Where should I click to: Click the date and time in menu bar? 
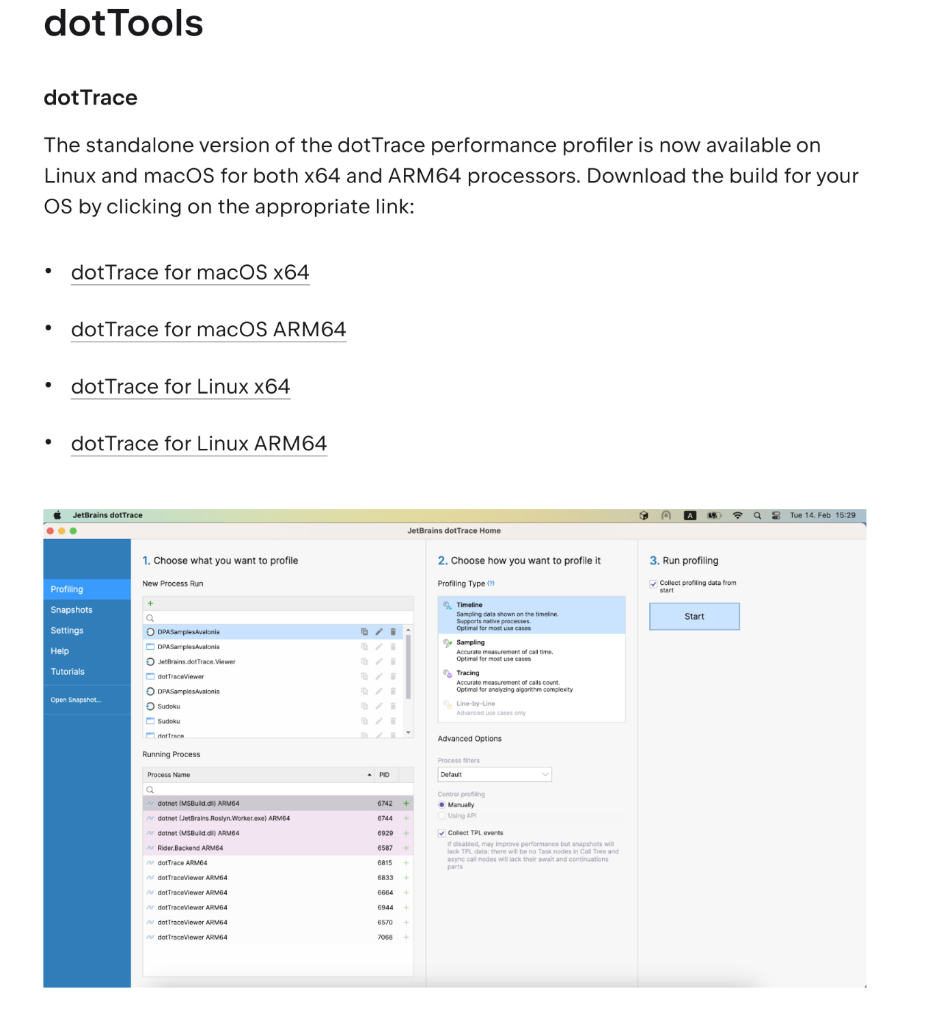pos(823,515)
